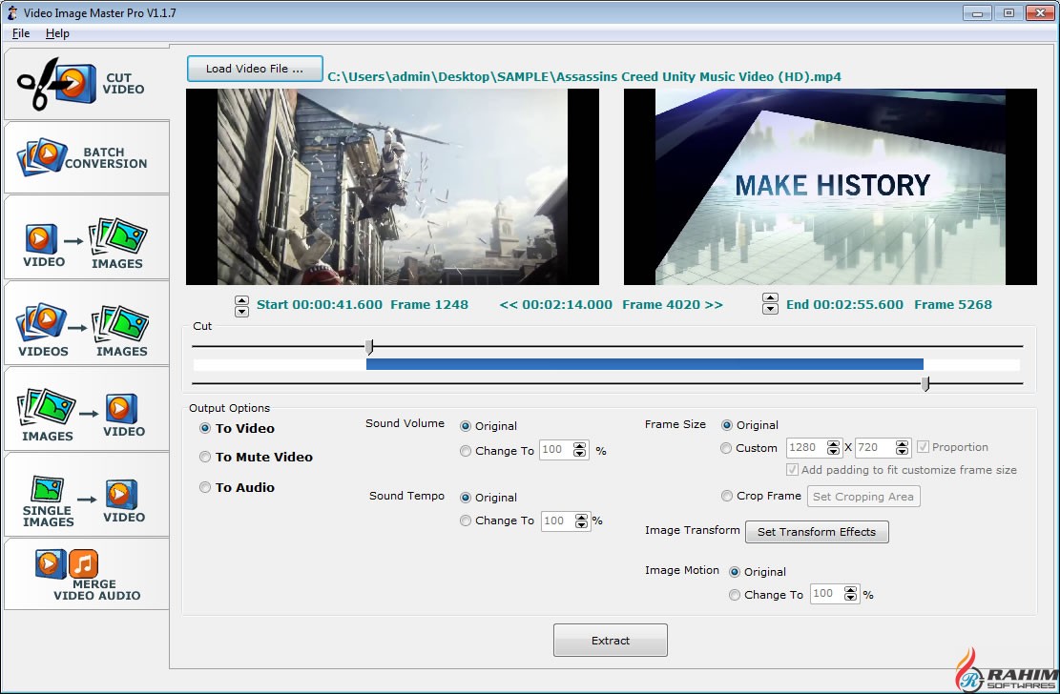This screenshot has width=1060, height=694.
Task: Open the Cut Video scissors panel
Action: pyautogui.click(x=85, y=84)
